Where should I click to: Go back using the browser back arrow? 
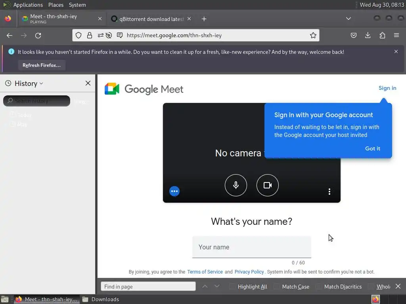point(10,35)
